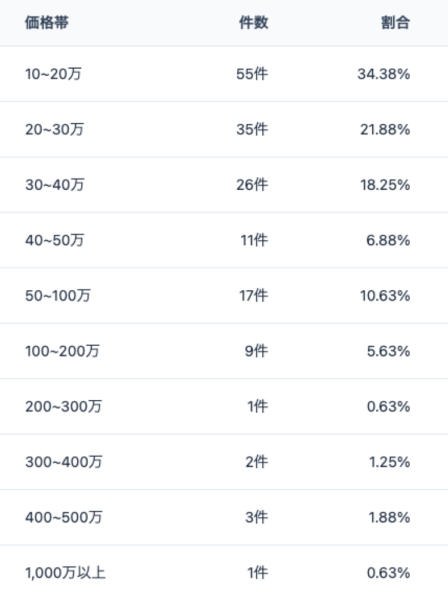The height and width of the screenshot is (593, 448).
Task: Select the 200~300万 price band
Action: 63,407
